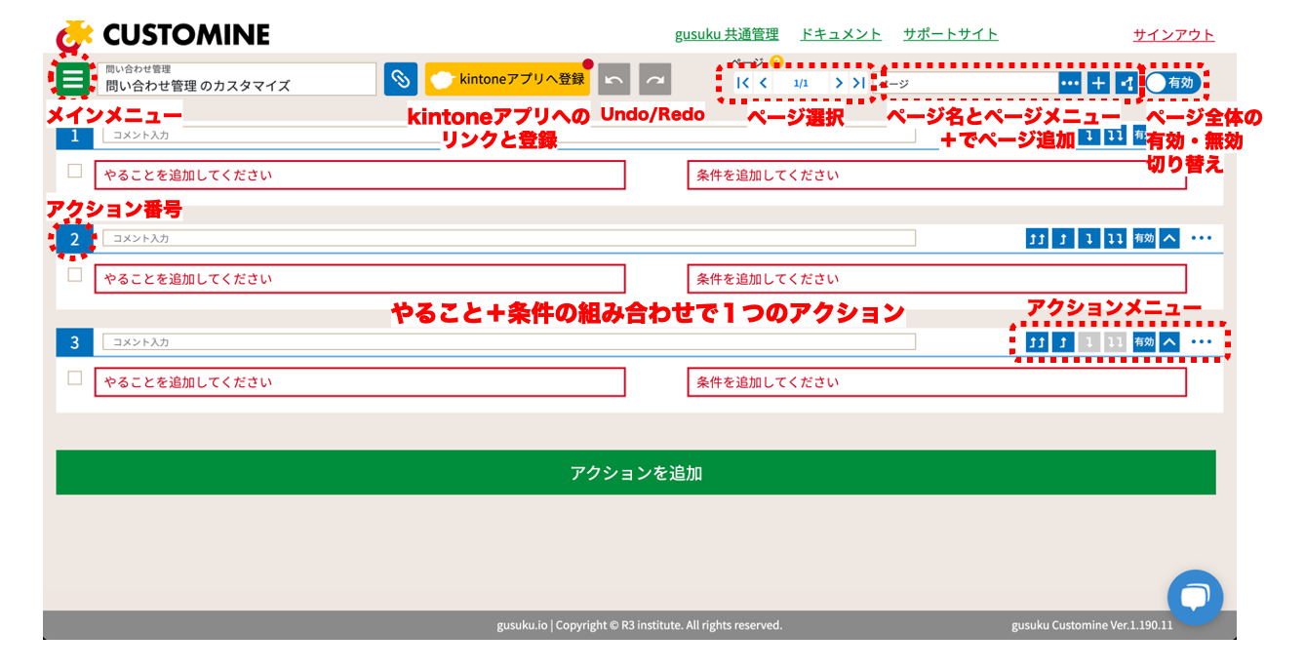The image size is (1305, 672).
Task: Click やることを追加してください in action 3
Action: (x=360, y=382)
